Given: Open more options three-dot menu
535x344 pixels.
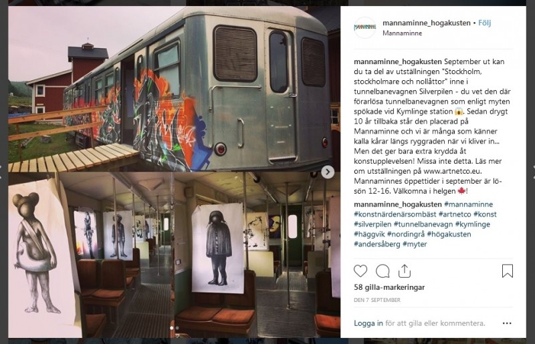Looking at the screenshot, I should pos(507,323).
